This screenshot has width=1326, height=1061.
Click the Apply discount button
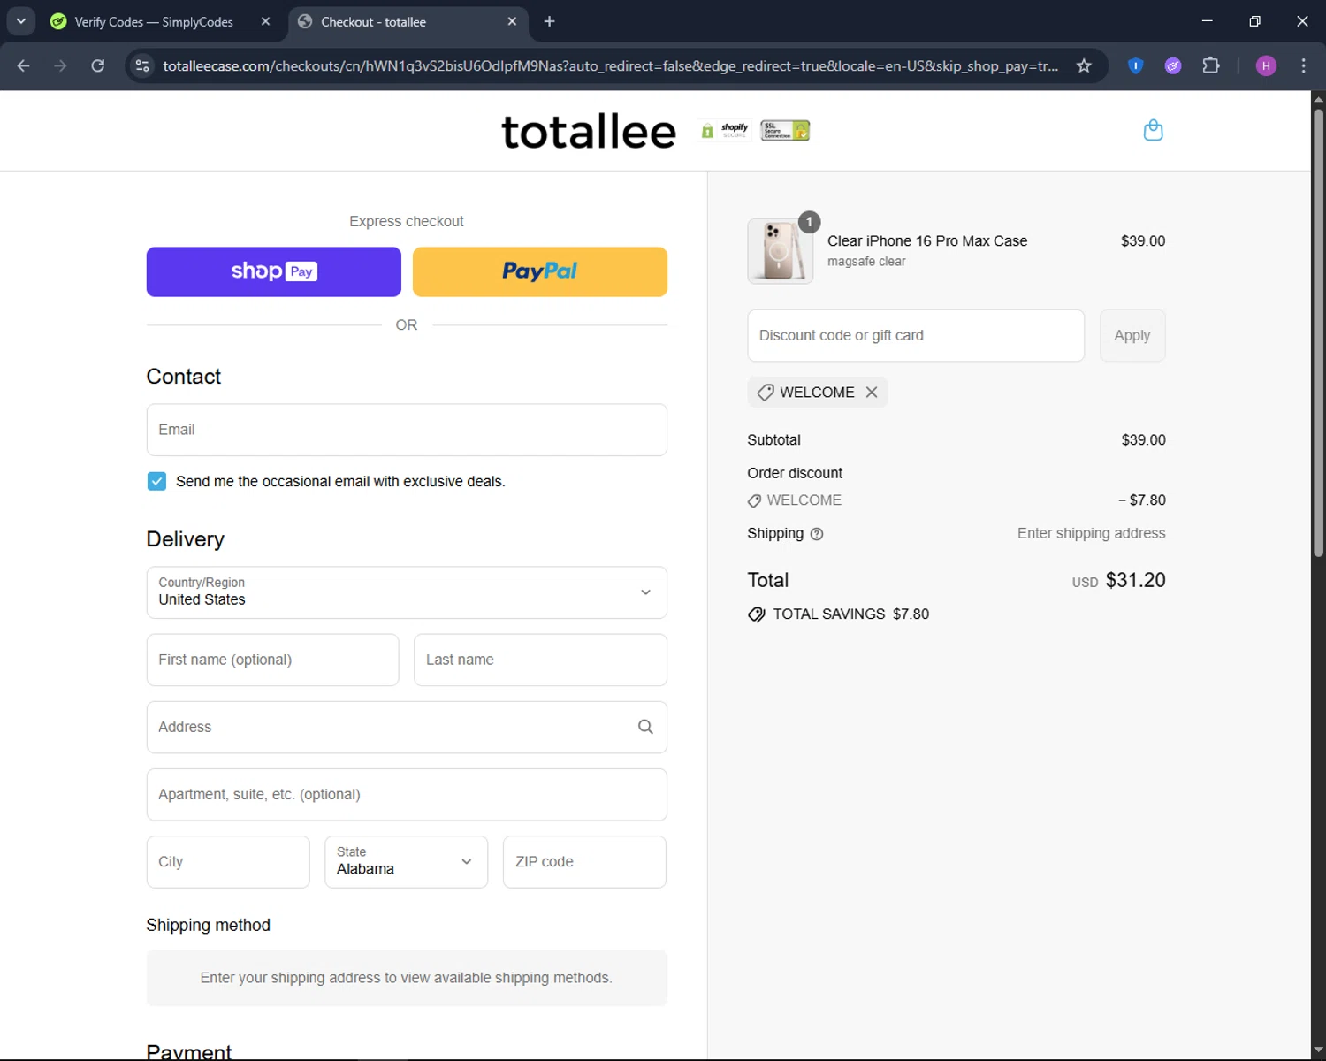pos(1132,335)
